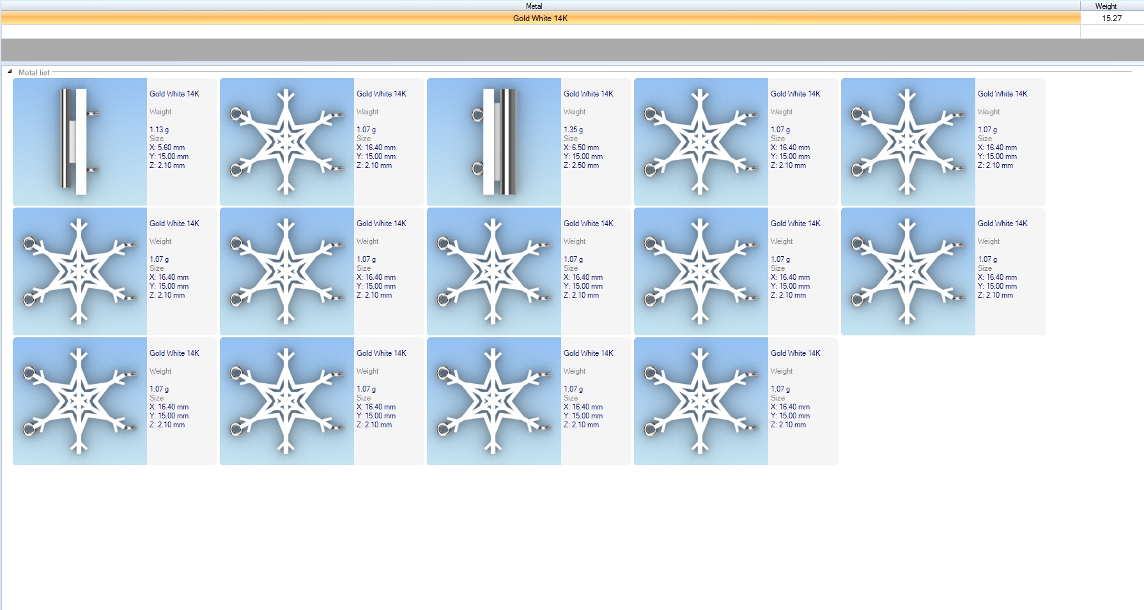The image size is (1144, 610).
Task: Select the 1.13 g clasp bar thumbnail
Action: 80,142
